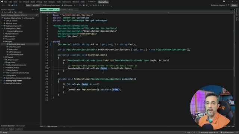Switch to Solution Explorer bottom tab

point(8,126)
